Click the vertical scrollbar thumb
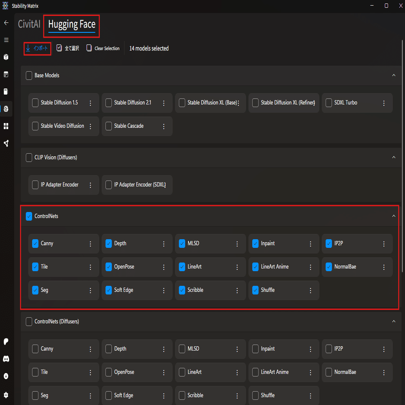 [402, 156]
